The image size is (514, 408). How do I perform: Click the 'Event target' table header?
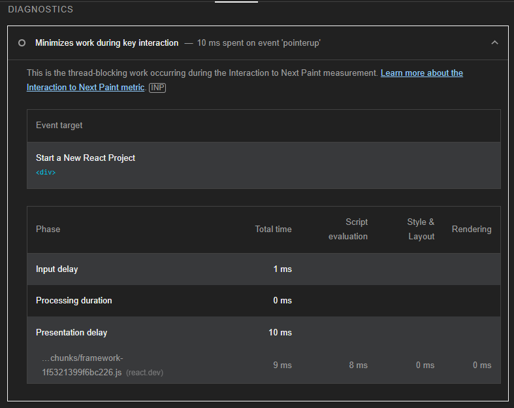click(x=59, y=126)
